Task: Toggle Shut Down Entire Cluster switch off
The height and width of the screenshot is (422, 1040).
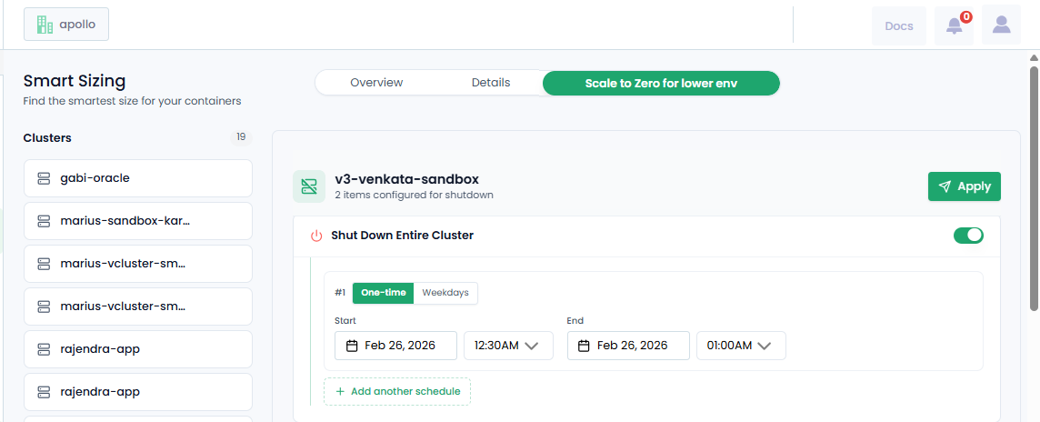Action: point(968,235)
